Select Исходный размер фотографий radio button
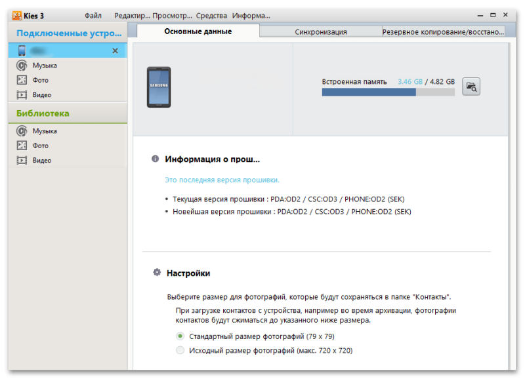 coord(180,350)
